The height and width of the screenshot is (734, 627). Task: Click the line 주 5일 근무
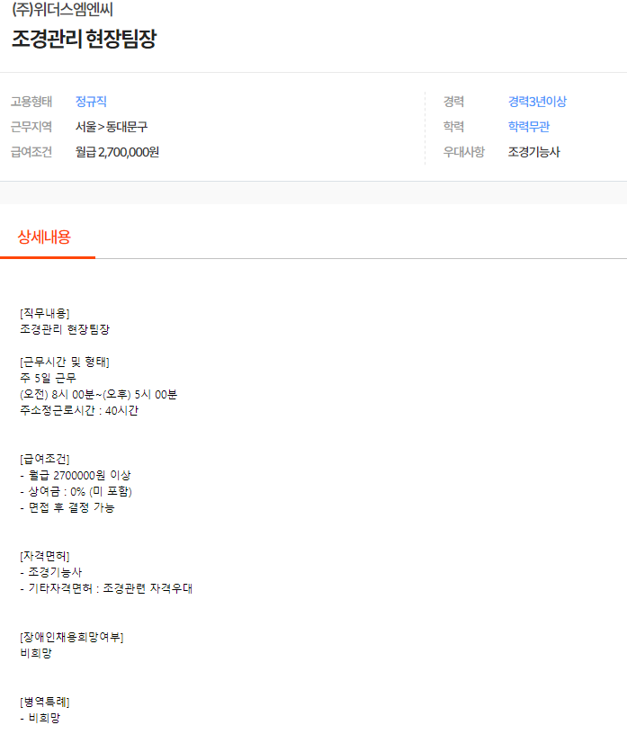click(48, 378)
